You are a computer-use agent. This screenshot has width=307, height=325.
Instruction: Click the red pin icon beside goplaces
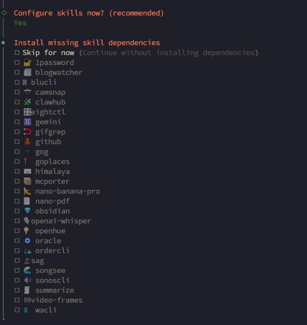click(27, 162)
